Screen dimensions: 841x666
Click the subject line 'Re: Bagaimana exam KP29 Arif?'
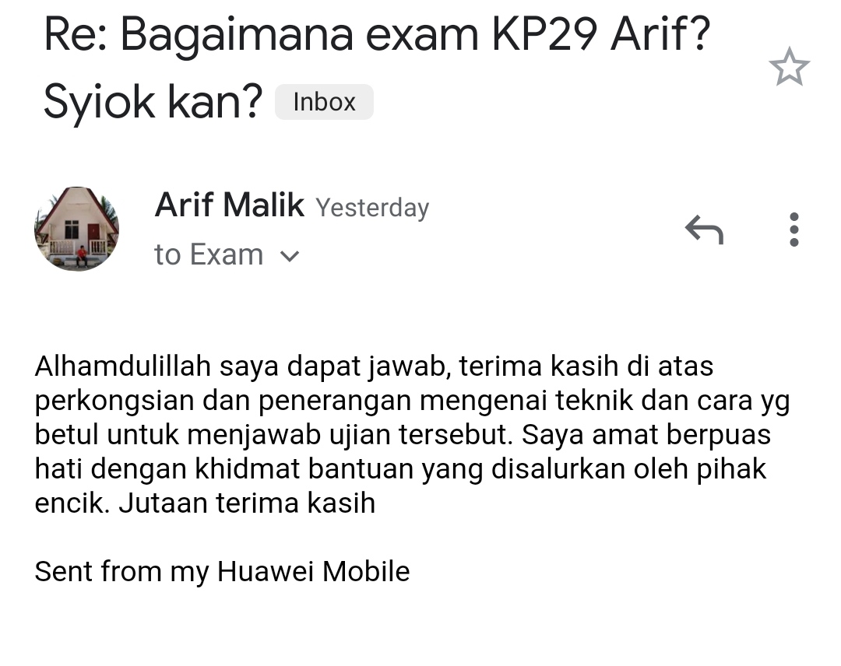pos(377,34)
